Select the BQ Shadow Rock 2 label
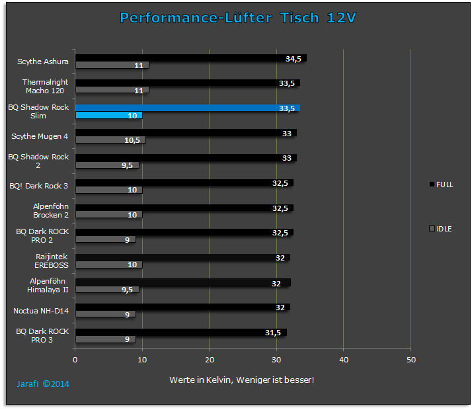Image resolution: width=472 pixels, height=410 pixels. coord(38,161)
